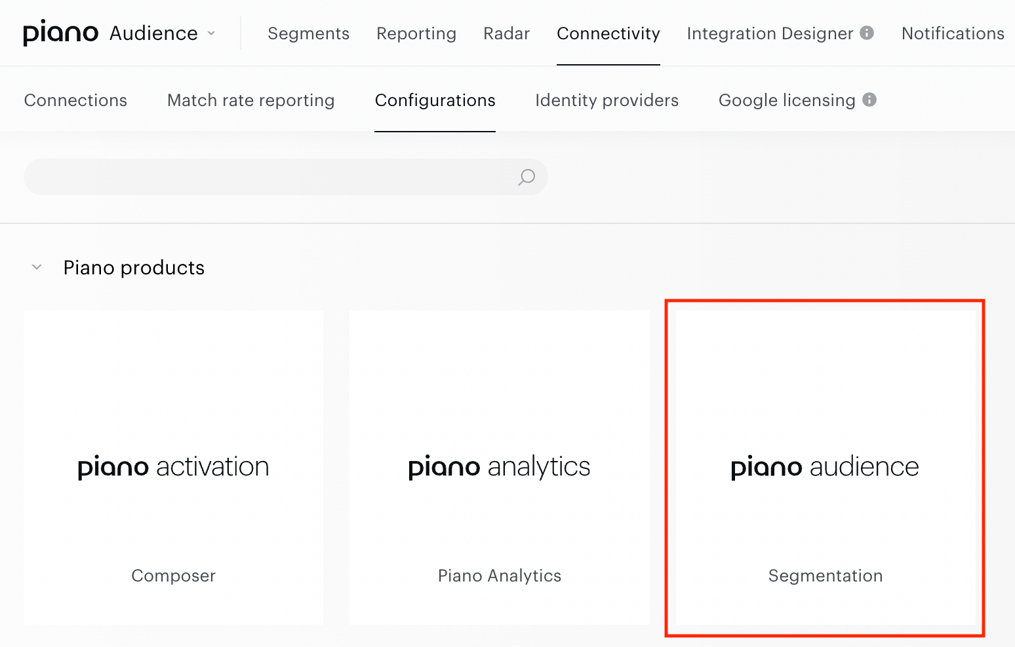Open the Google licensing tab
Viewport: 1015px width, 647px height.
787,100
